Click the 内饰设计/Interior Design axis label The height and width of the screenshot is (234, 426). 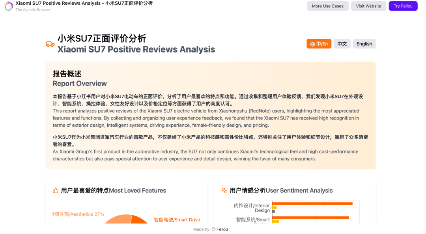(x=252, y=208)
